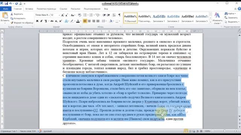
Task: Open Найти search
Action: (x=230, y=13)
